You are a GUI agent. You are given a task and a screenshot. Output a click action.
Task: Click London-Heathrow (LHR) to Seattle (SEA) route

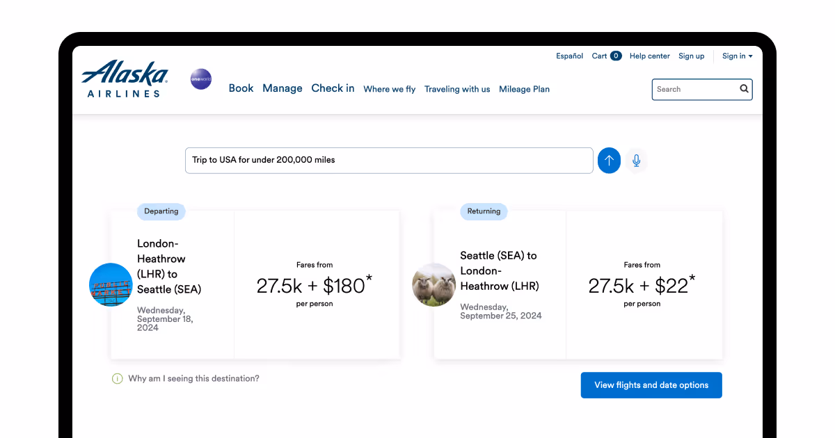point(169,266)
